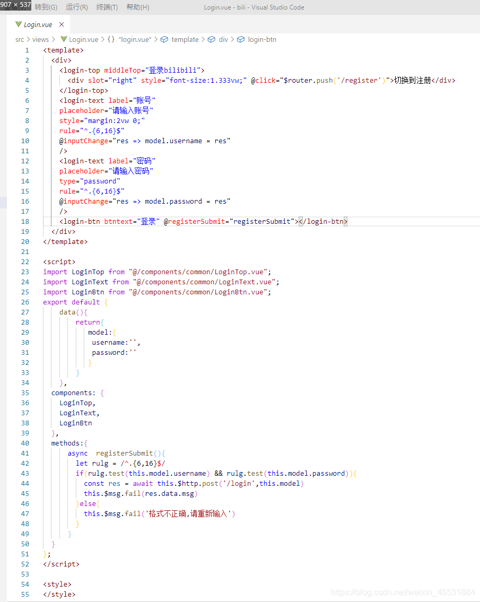Click this.$http.post('/login' on line 44
Image resolution: width=480 pixels, height=602 pixels.
pyautogui.click(x=206, y=483)
